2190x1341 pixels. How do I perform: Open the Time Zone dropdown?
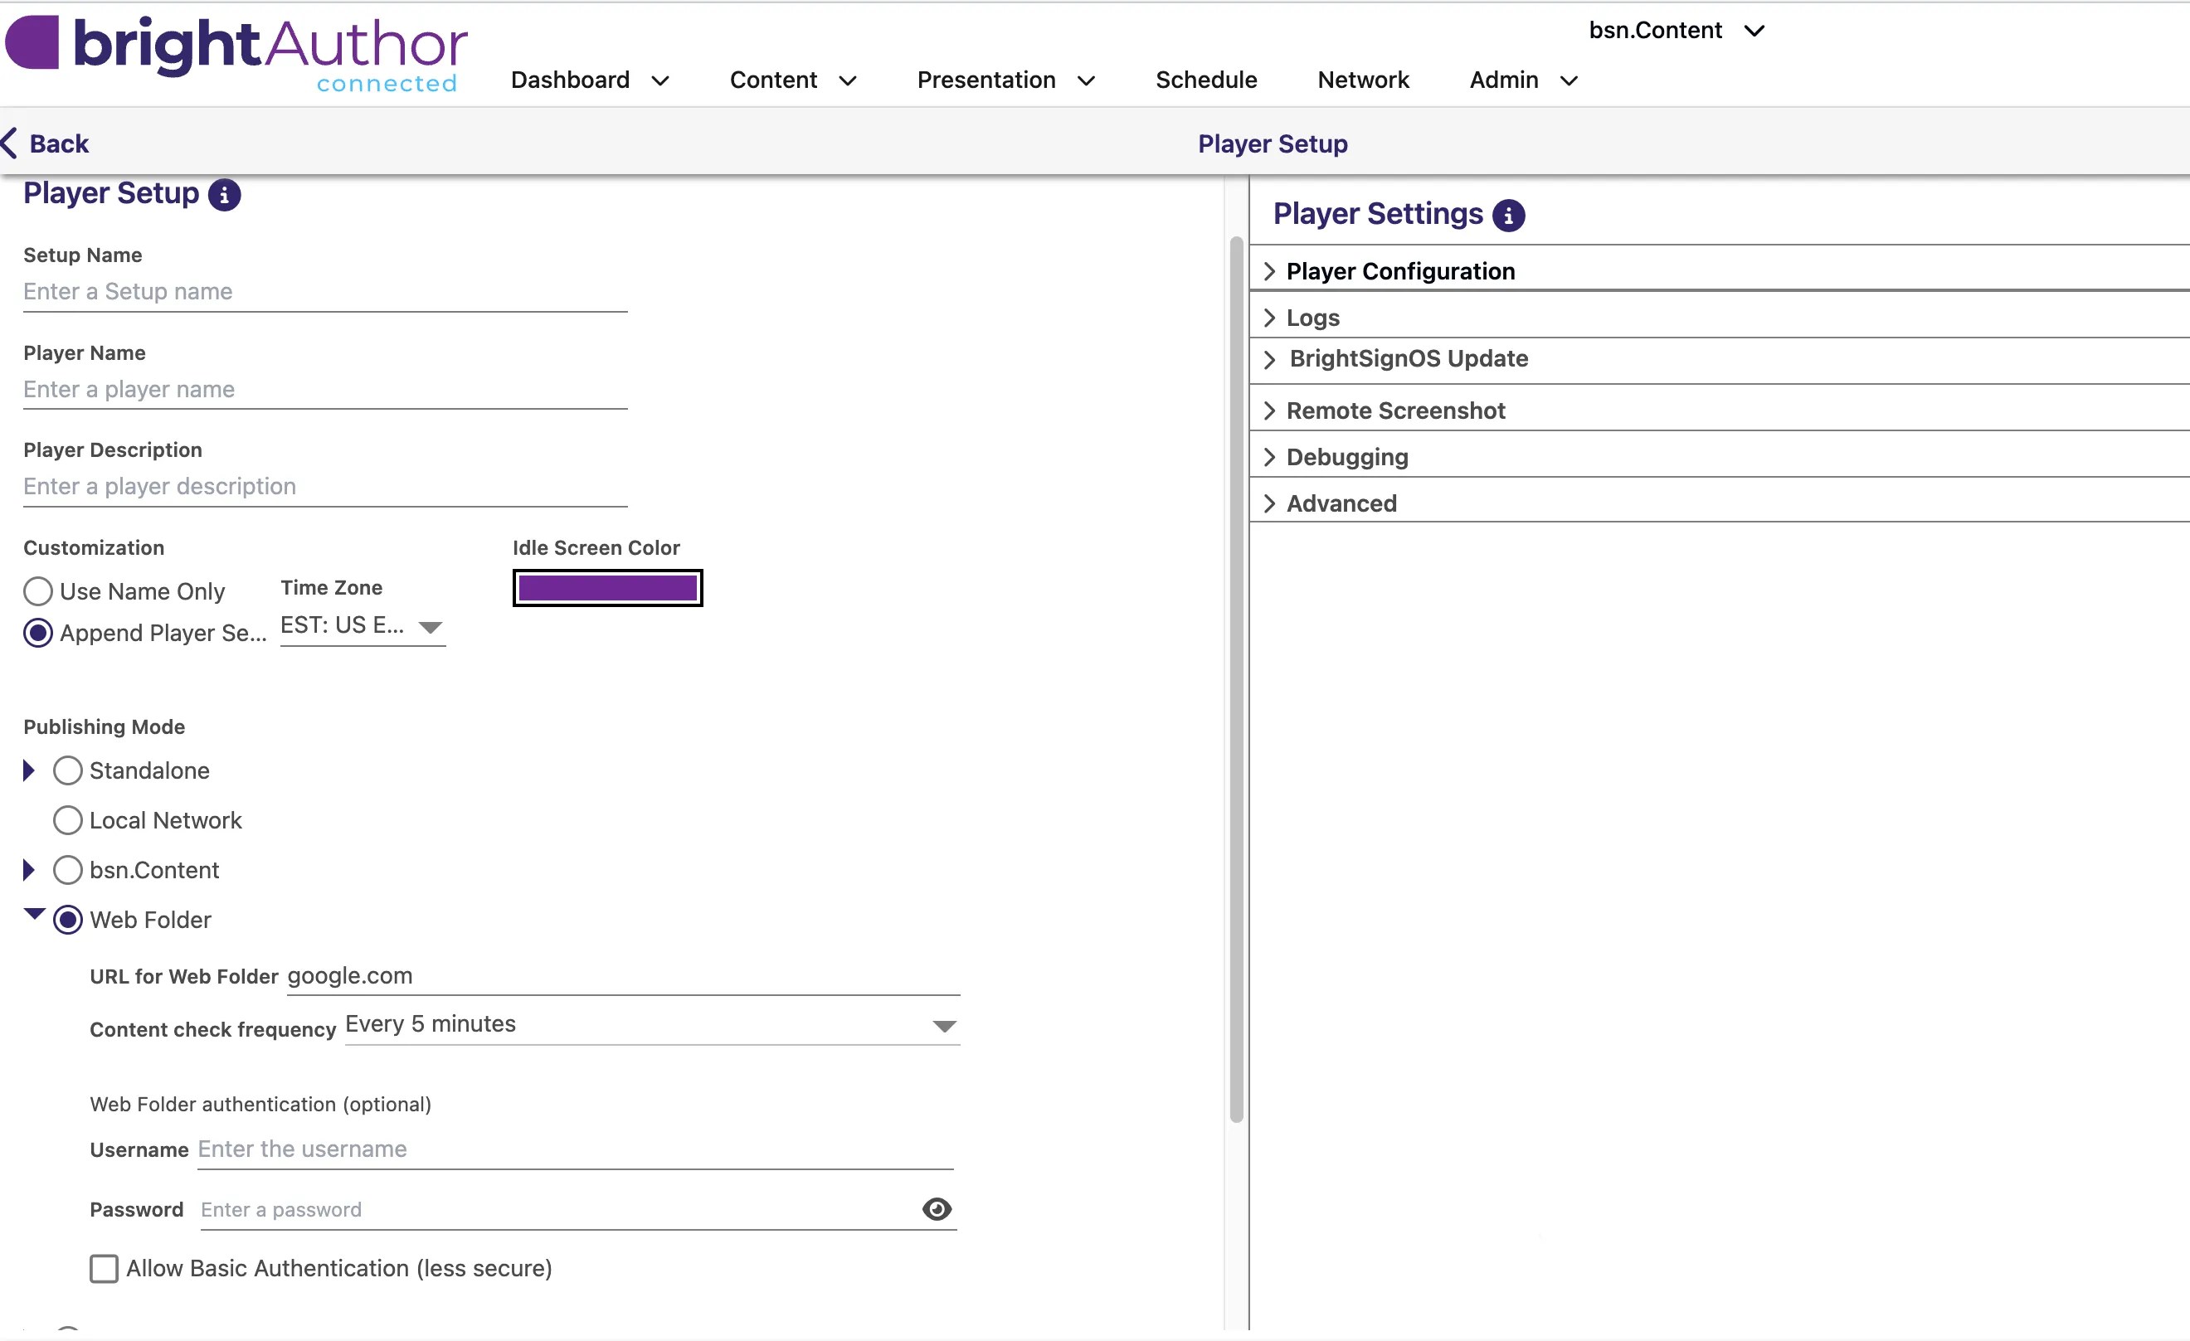click(363, 626)
